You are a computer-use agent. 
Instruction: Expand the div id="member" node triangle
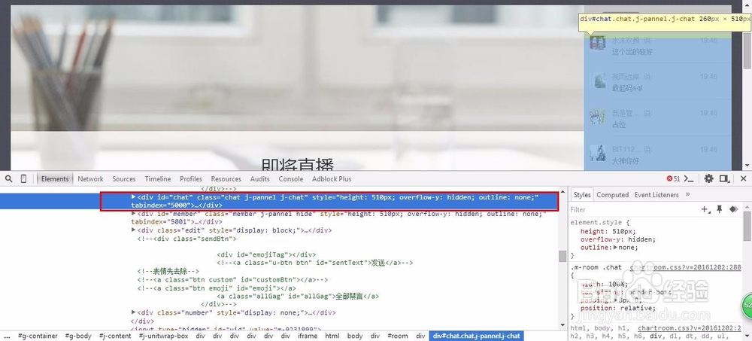pos(134,214)
